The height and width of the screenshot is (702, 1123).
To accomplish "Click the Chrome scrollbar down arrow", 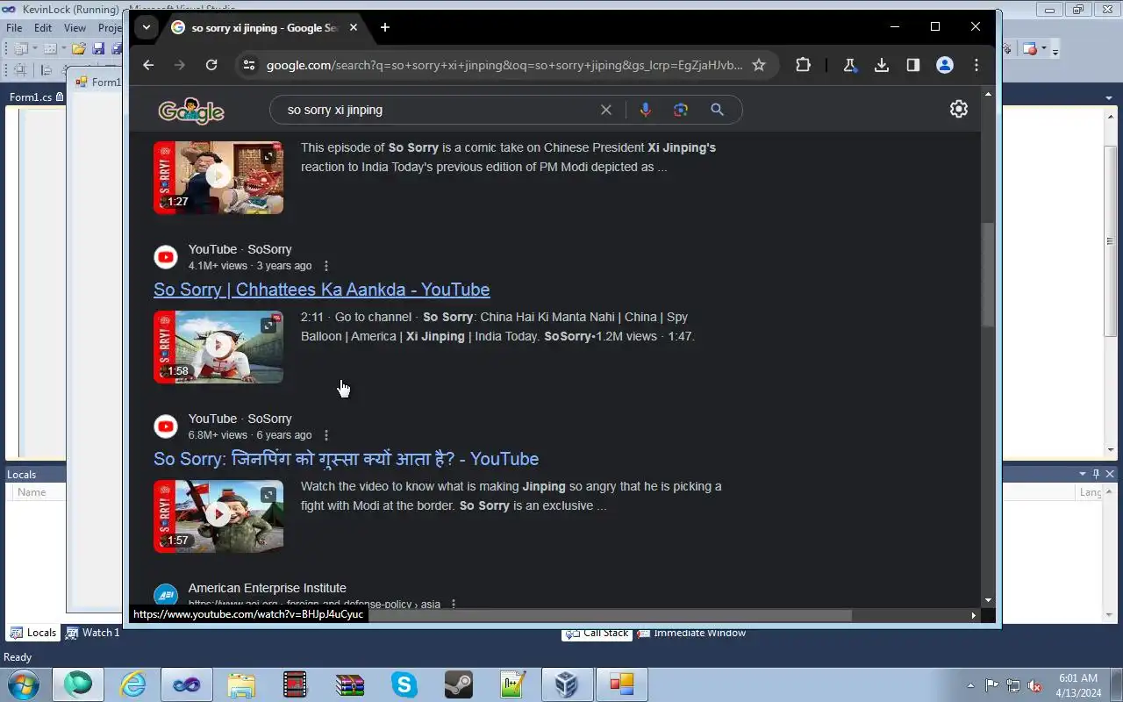I will click(x=989, y=600).
